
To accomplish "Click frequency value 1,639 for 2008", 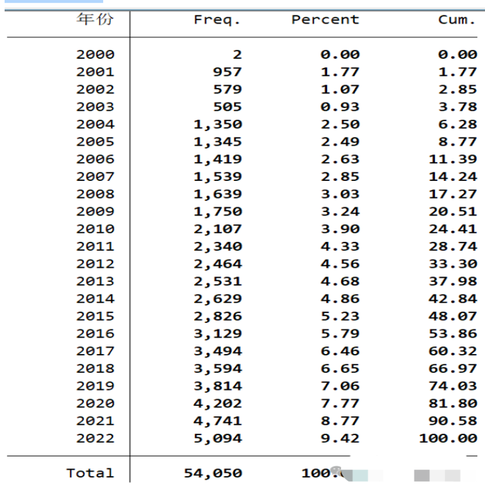I will point(218,195).
